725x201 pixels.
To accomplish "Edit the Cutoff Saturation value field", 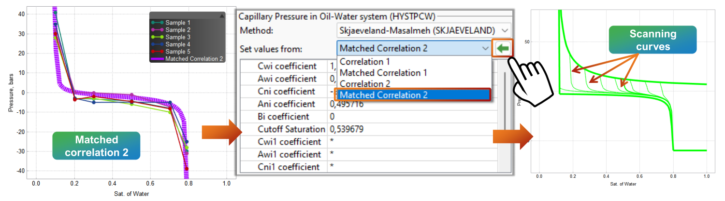I will click(411, 129).
